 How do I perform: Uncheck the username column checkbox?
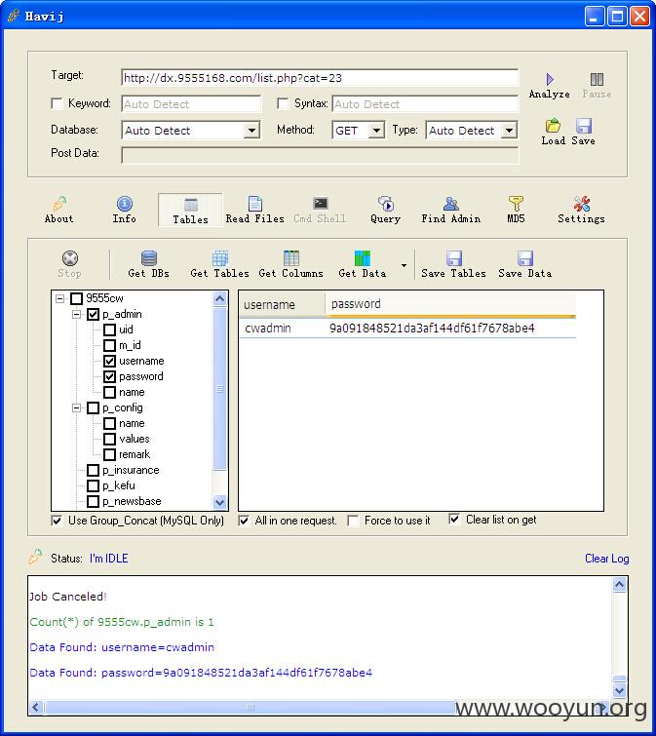109,361
